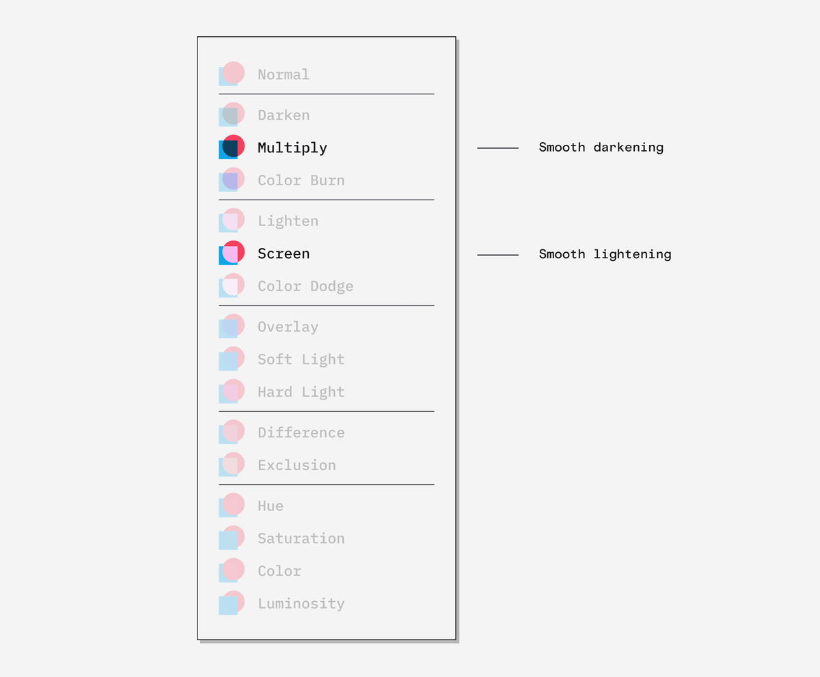Click the Darken blend mode preview icon
The image size is (820, 677).
pos(232,114)
